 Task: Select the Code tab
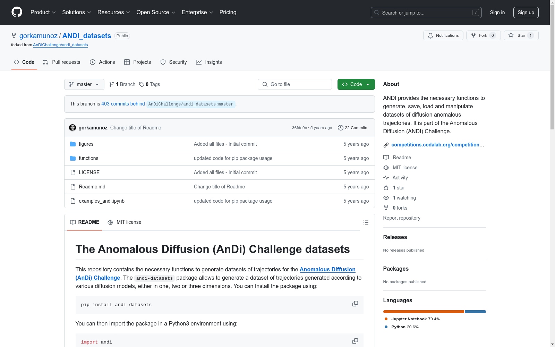point(24,62)
